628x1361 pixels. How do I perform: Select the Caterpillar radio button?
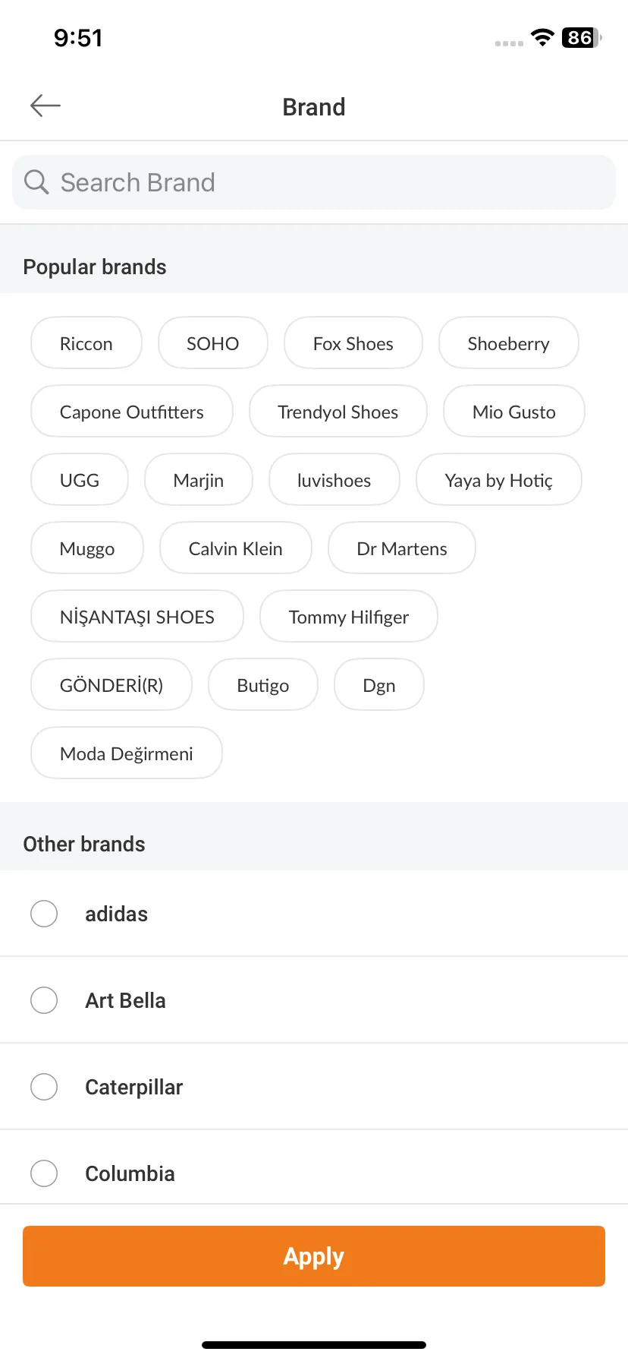(x=44, y=1087)
